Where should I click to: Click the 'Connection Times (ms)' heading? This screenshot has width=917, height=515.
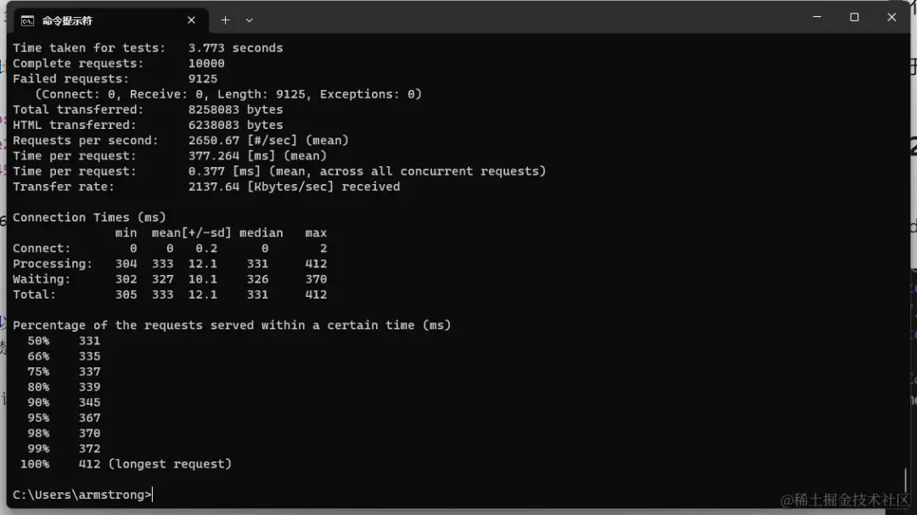(x=89, y=217)
